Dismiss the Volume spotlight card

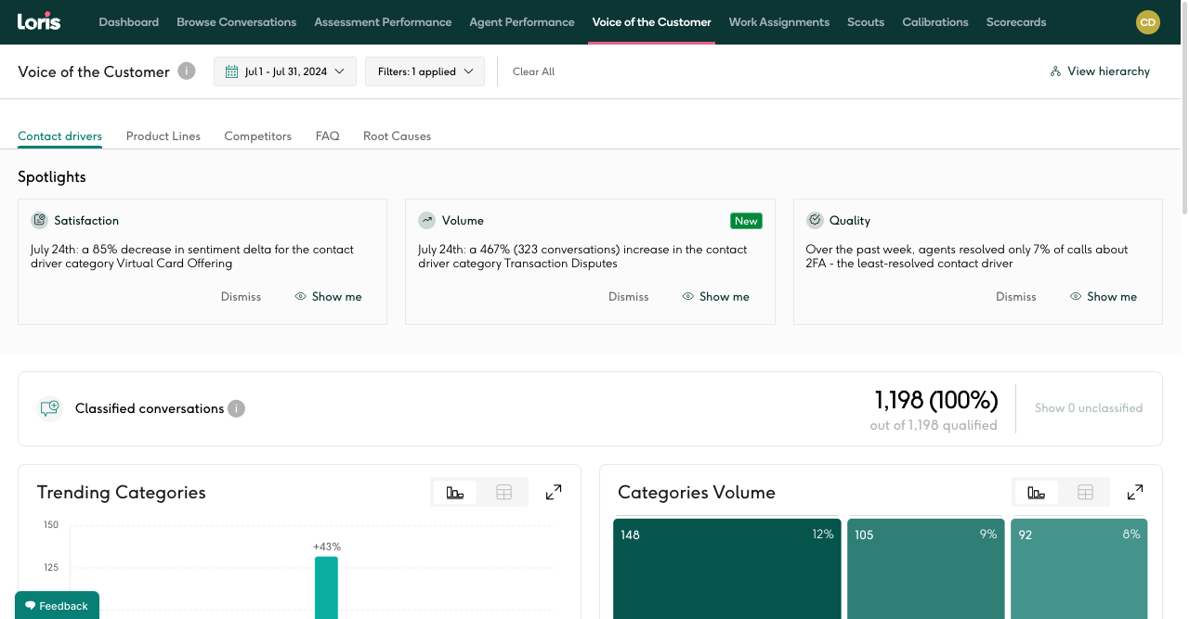coord(628,297)
